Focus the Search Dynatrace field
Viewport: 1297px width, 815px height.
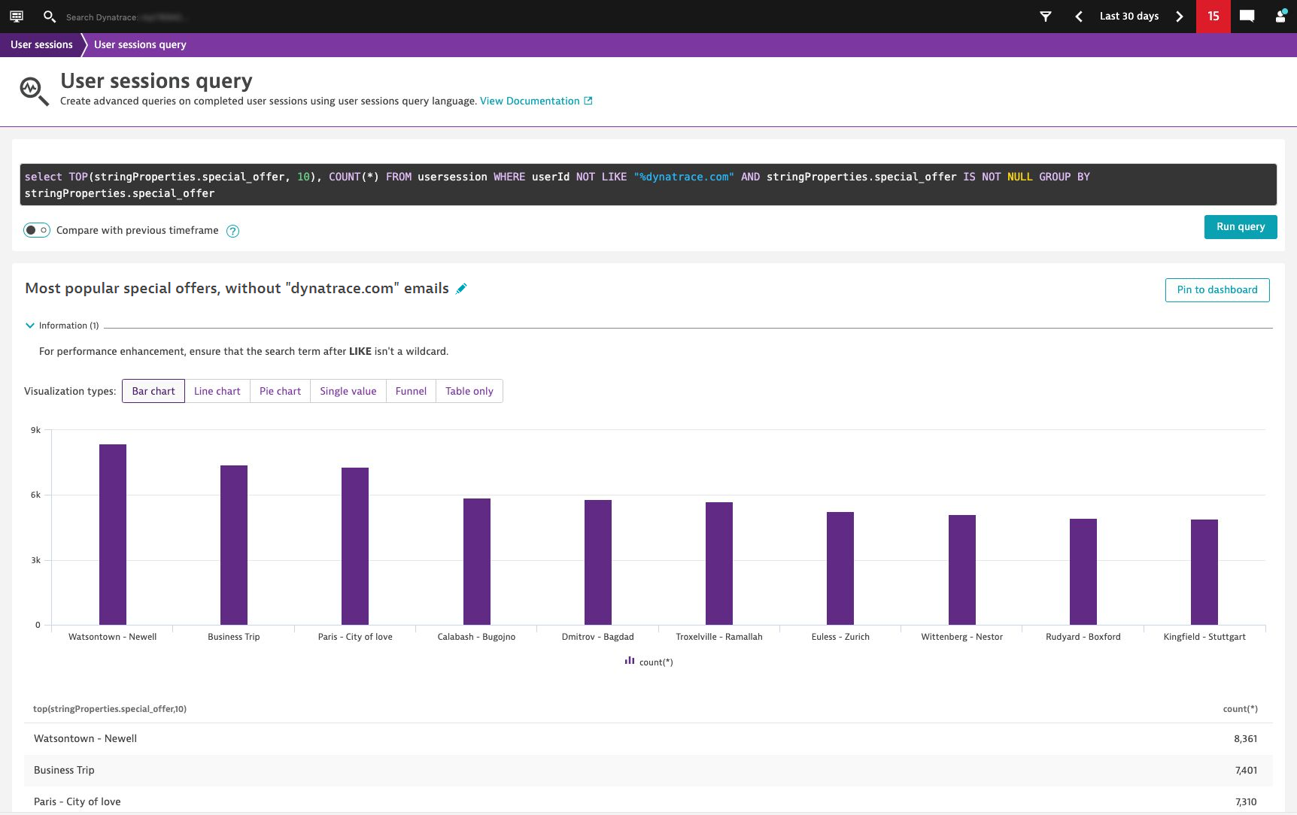(x=128, y=17)
